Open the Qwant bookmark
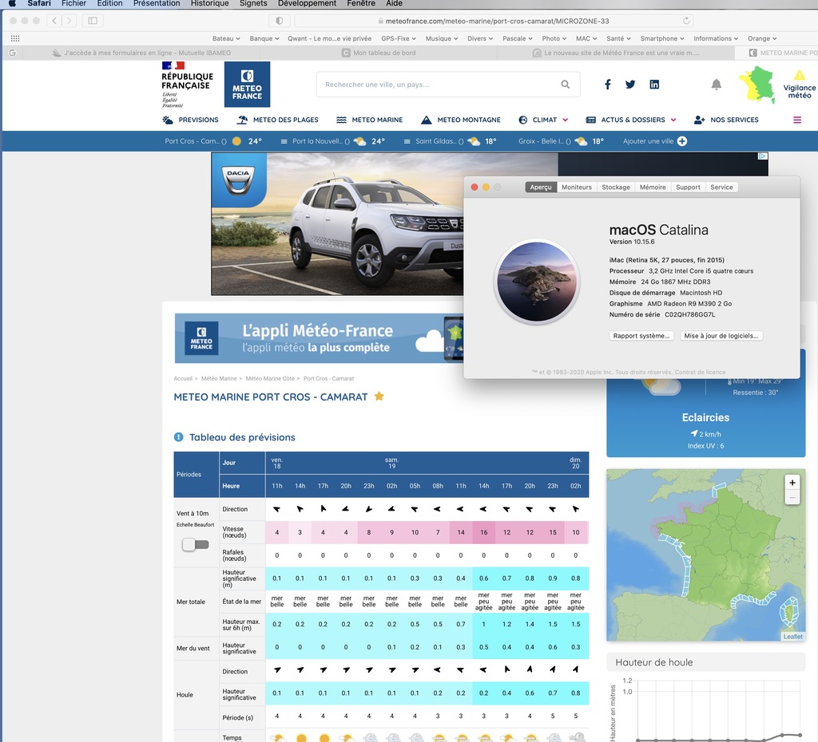The width and height of the screenshot is (818, 742). [329, 38]
